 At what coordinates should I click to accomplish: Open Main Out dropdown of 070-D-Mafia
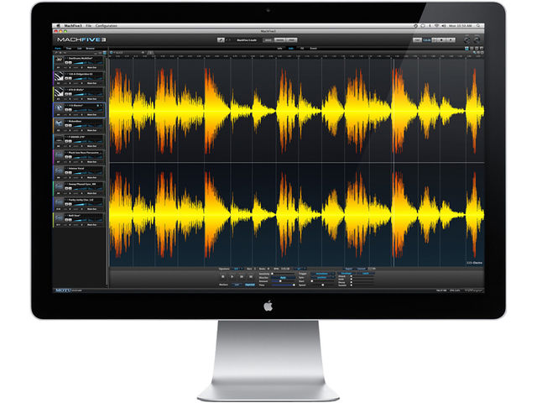(x=91, y=99)
